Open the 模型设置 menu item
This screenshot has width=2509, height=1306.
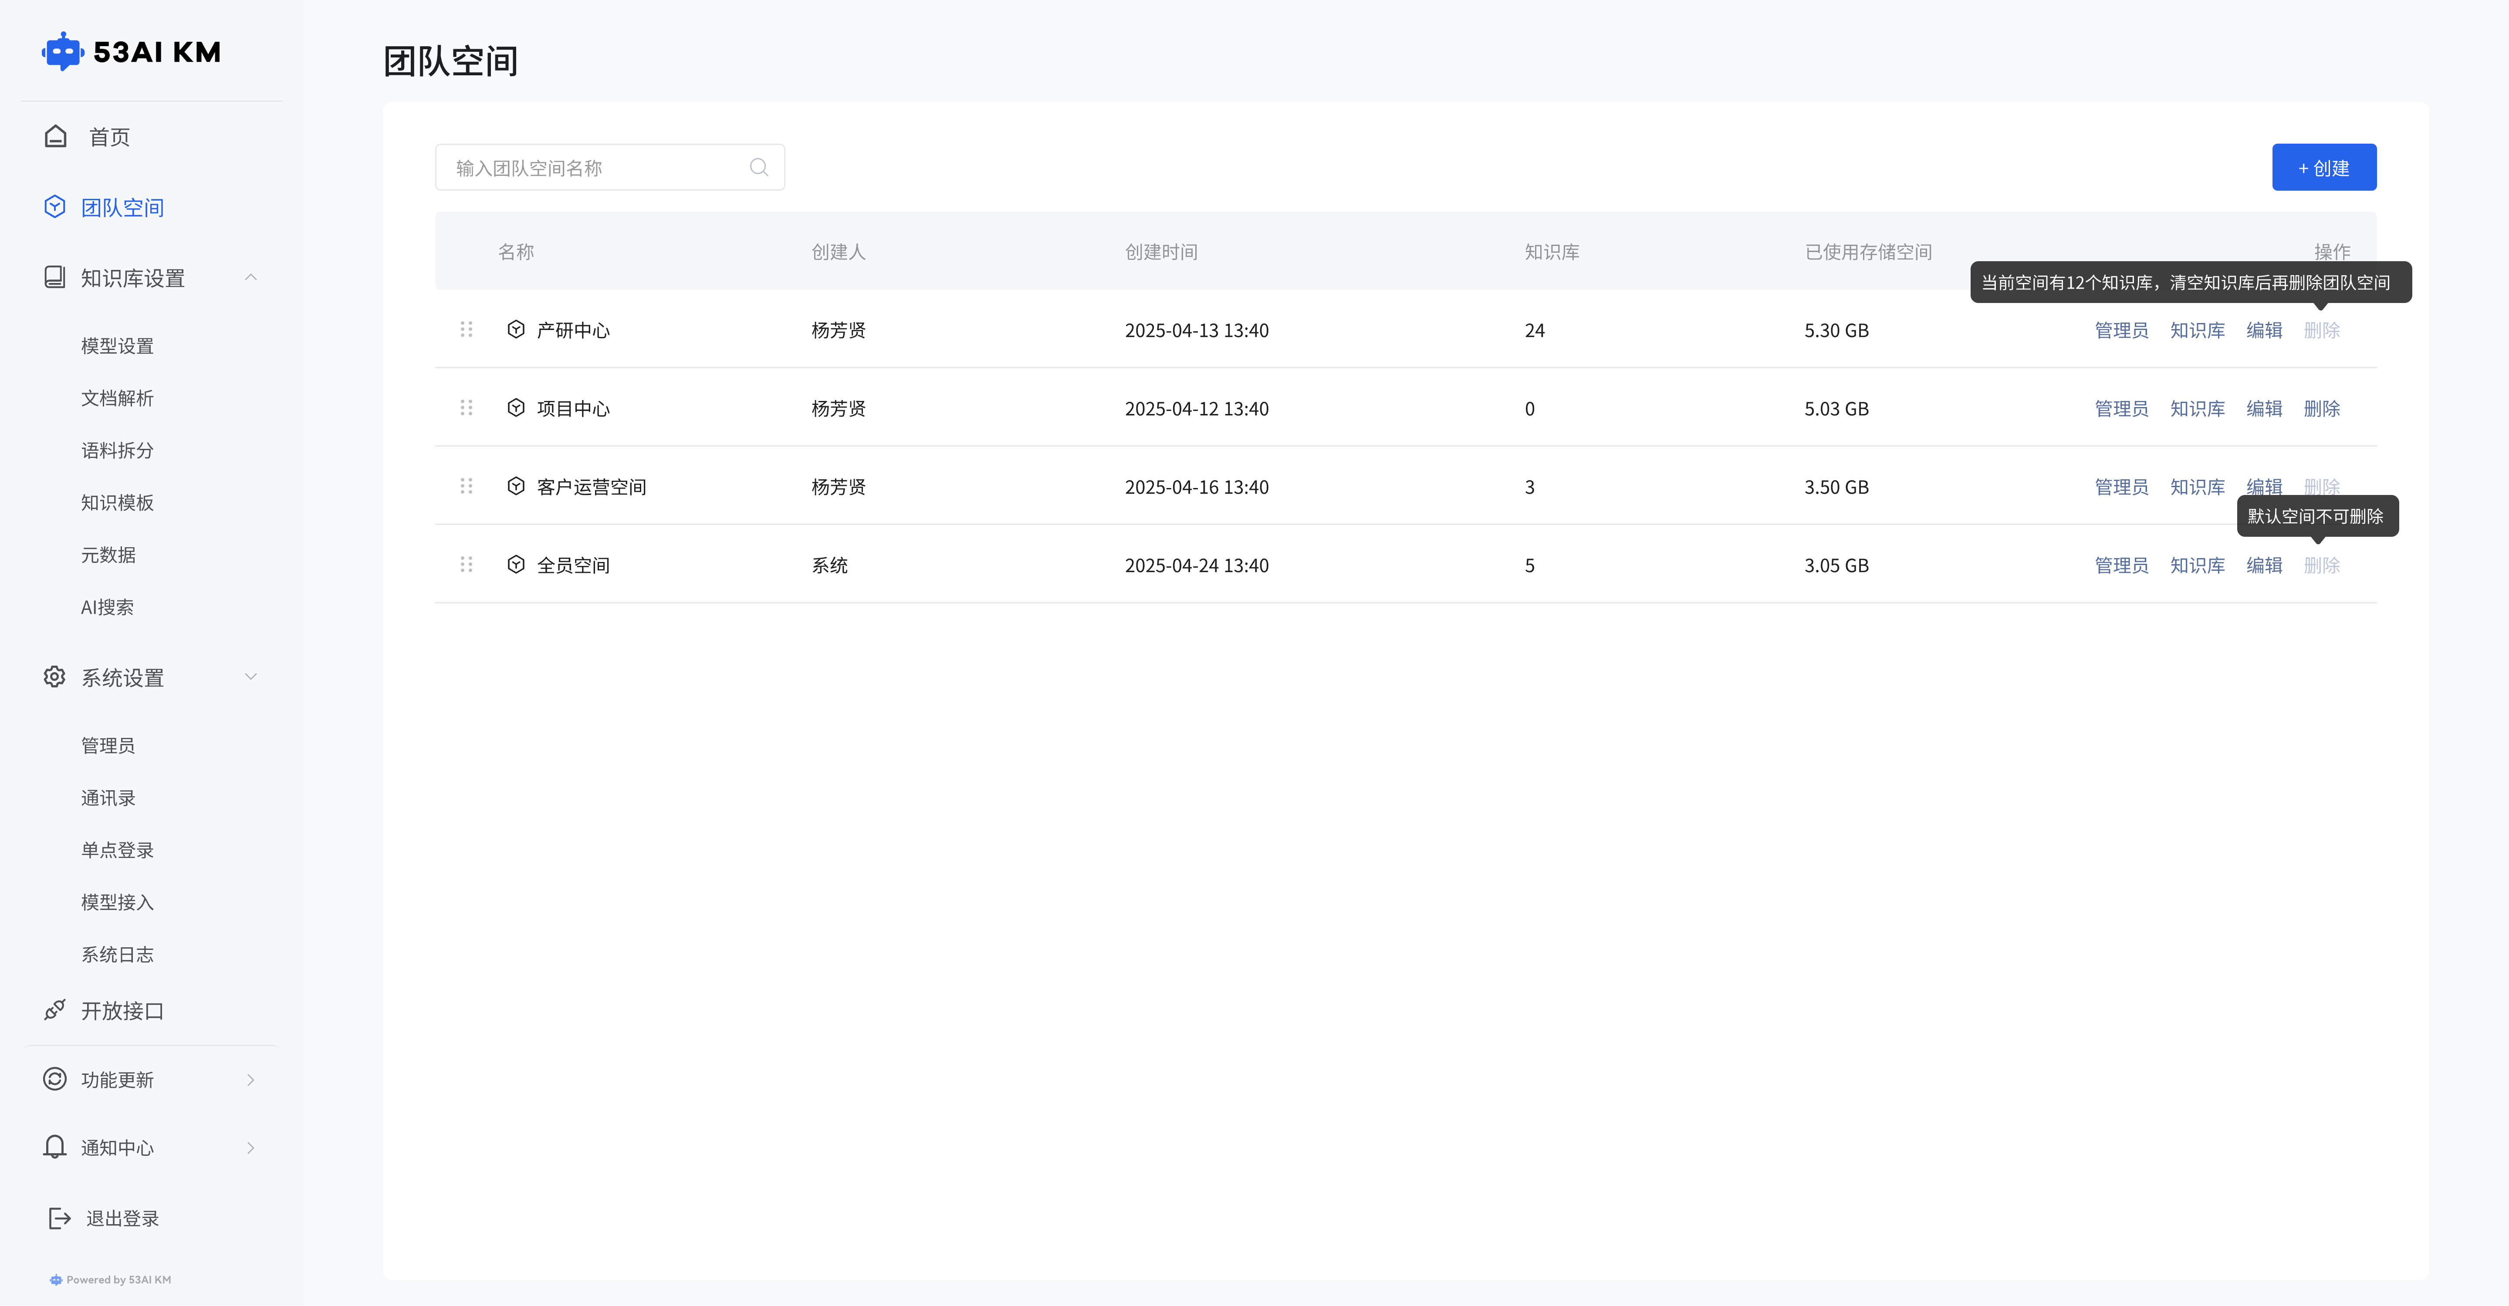click(x=117, y=346)
